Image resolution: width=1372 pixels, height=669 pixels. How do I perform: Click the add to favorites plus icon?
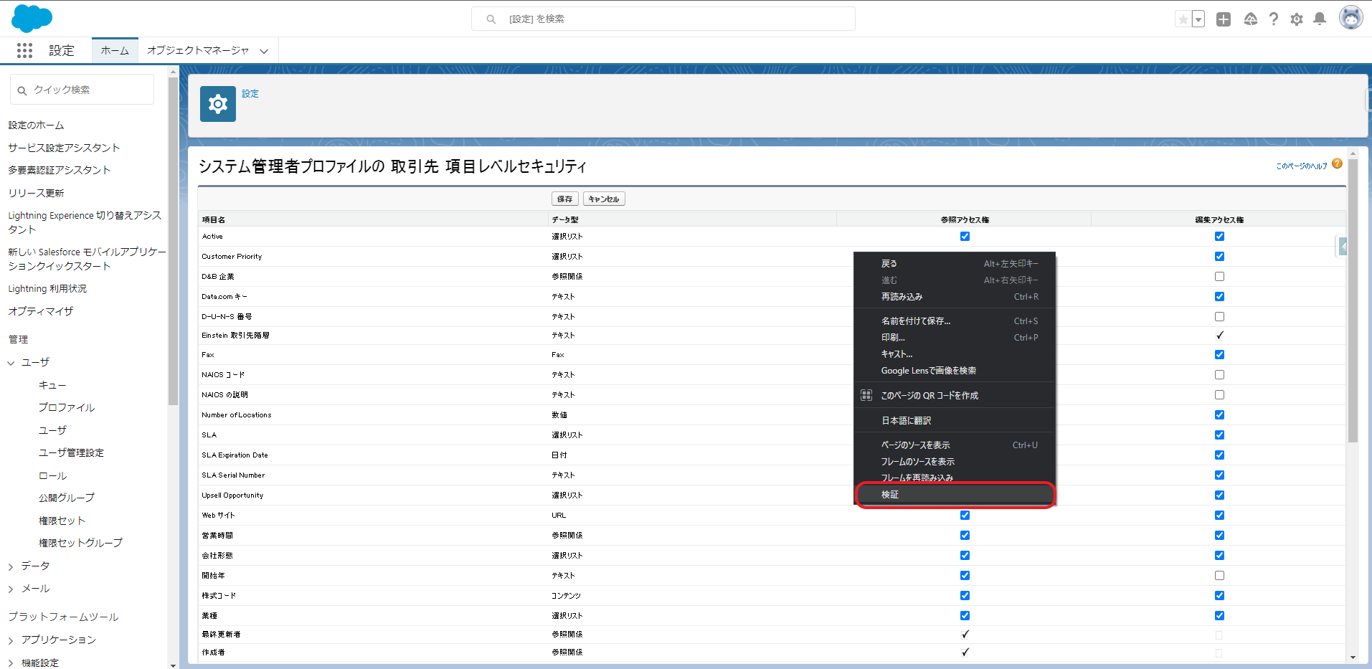(1223, 19)
